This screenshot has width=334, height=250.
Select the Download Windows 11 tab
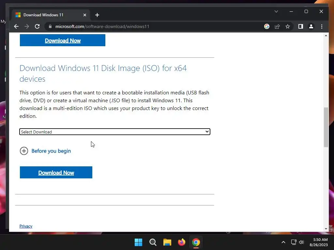[x=51, y=15]
